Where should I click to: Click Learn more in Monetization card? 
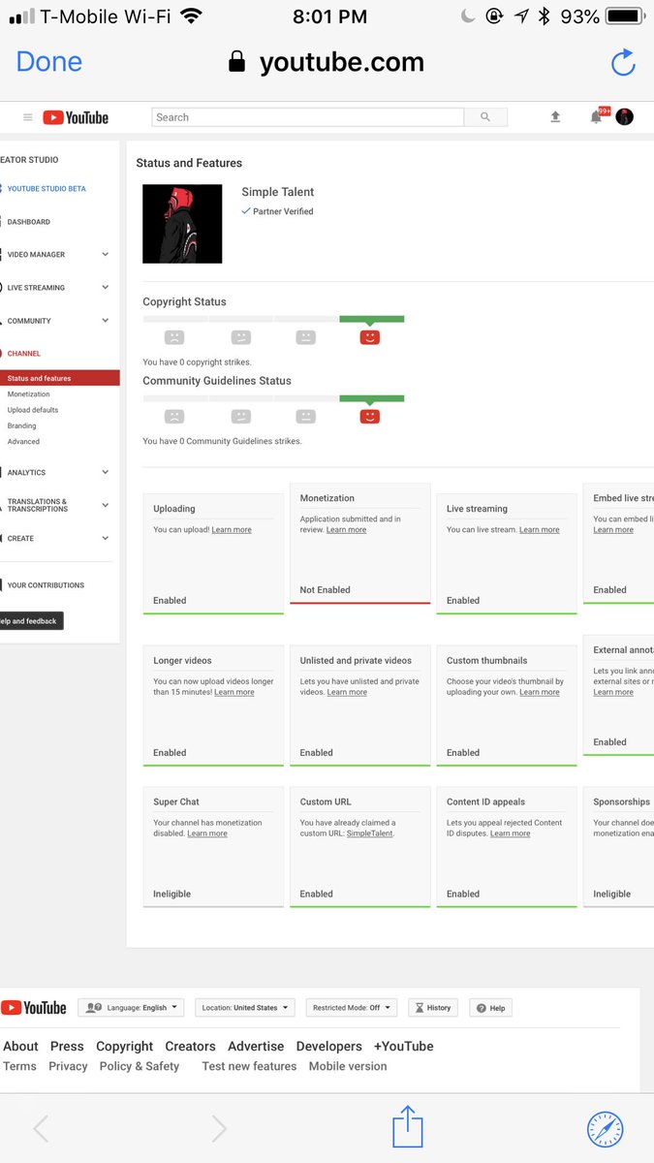coord(346,530)
